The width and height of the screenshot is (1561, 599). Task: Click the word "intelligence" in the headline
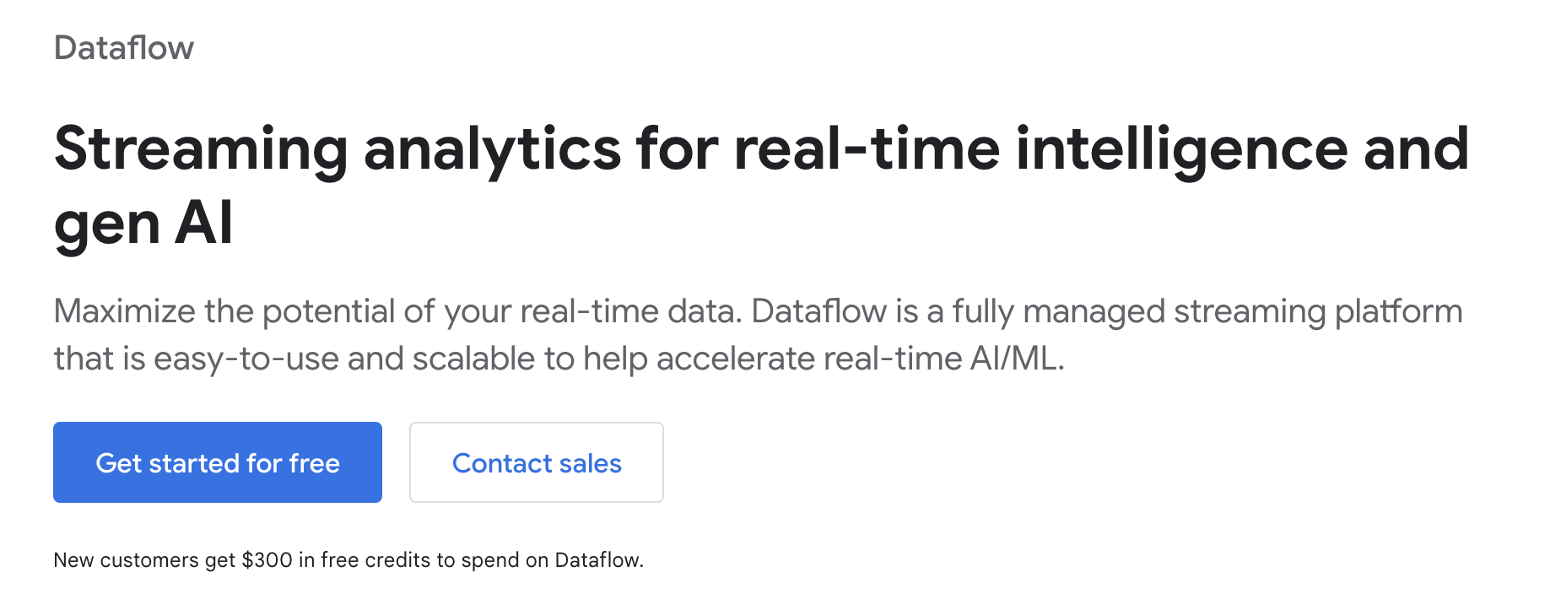tap(1181, 149)
